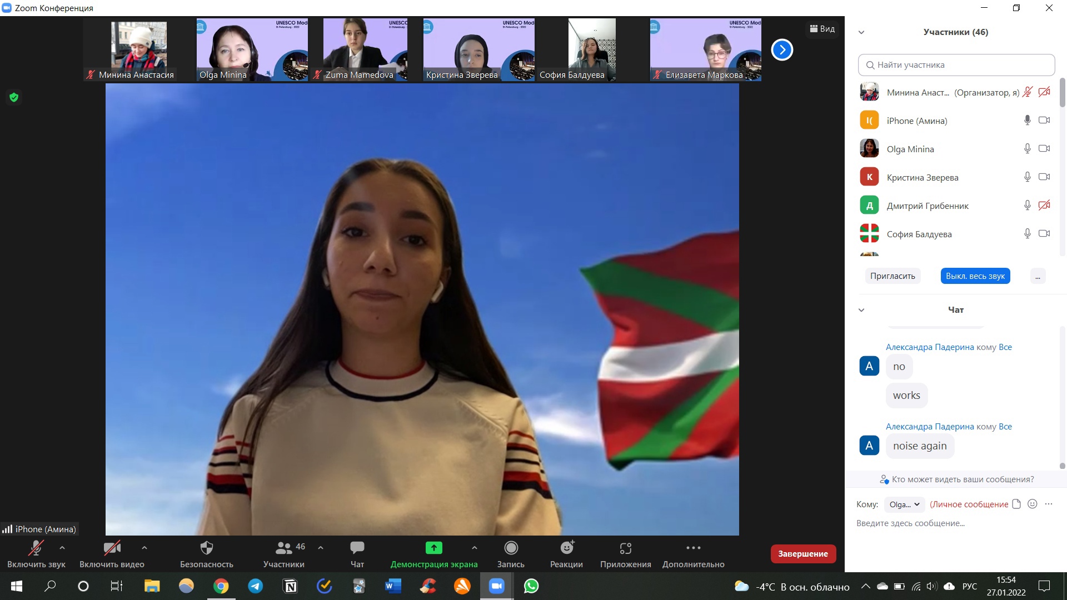Toggle camera for iPhone (Амина)

pyautogui.click(x=1044, y=120)
